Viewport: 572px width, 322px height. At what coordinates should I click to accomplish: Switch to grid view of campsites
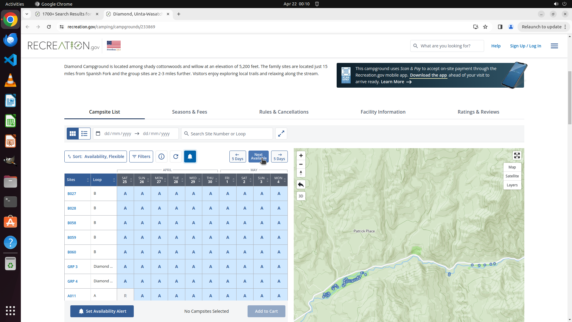click(x=73, y=134)
